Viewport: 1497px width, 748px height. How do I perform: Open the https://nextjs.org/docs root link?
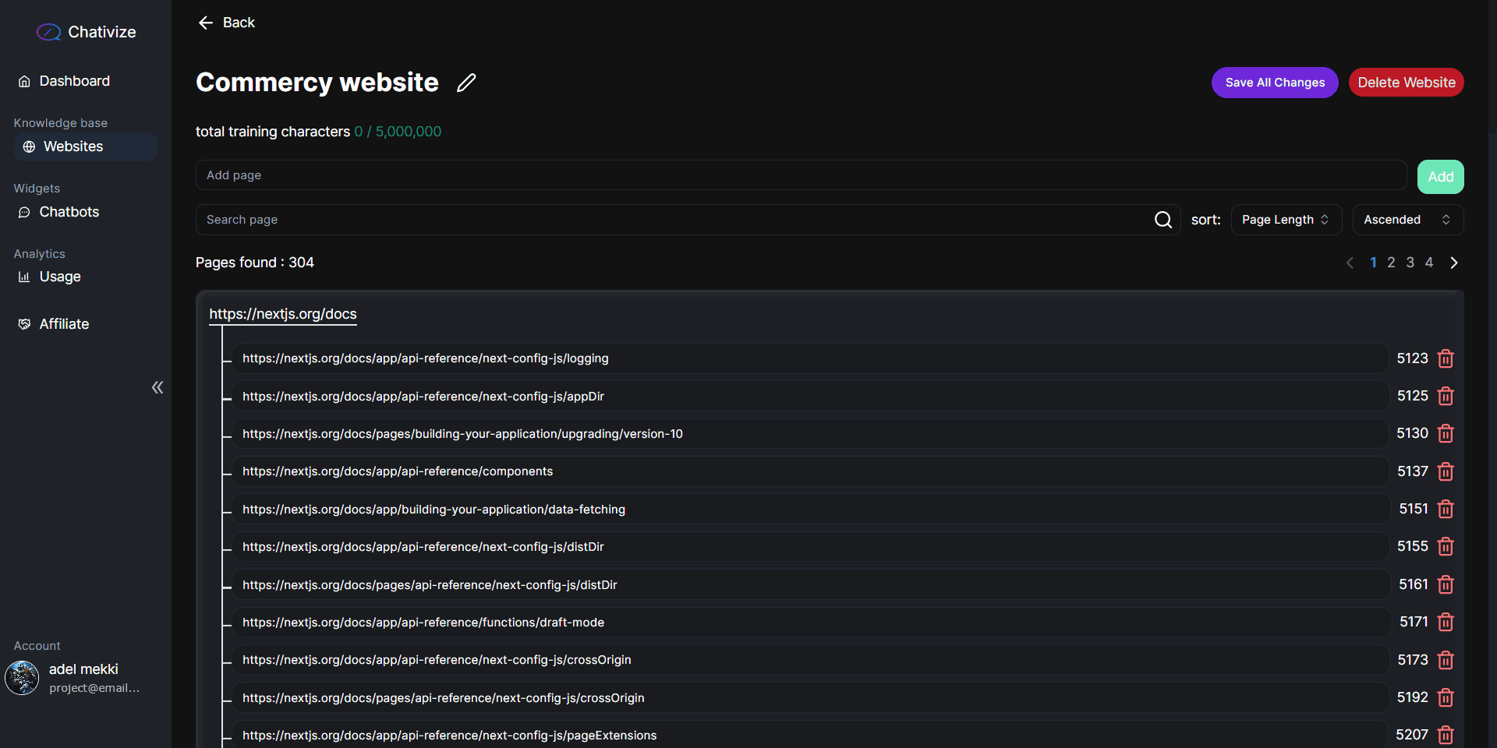(x=283, y=314)
